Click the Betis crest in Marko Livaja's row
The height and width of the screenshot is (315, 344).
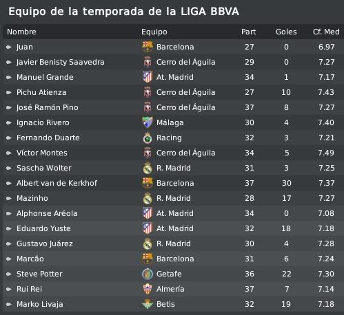tap(148, 304)
